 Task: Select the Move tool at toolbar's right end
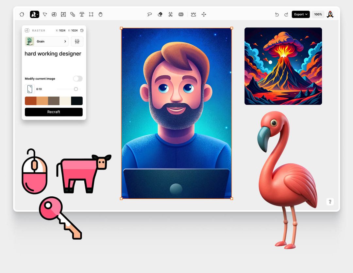point(204,14)
